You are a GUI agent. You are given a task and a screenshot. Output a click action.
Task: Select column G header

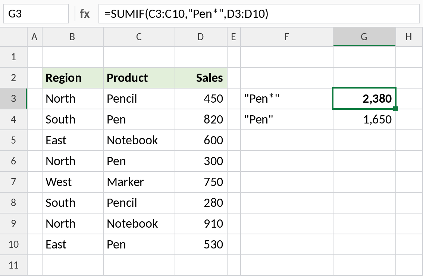point(364,37)
